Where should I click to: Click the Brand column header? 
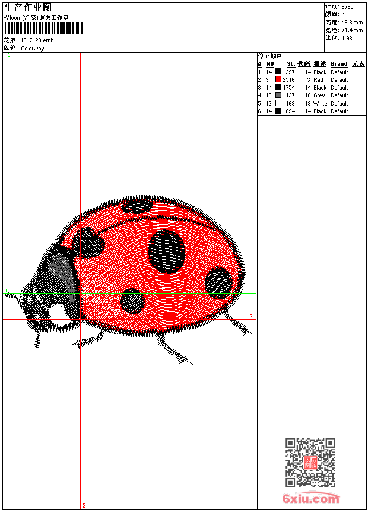coord(339,64)
